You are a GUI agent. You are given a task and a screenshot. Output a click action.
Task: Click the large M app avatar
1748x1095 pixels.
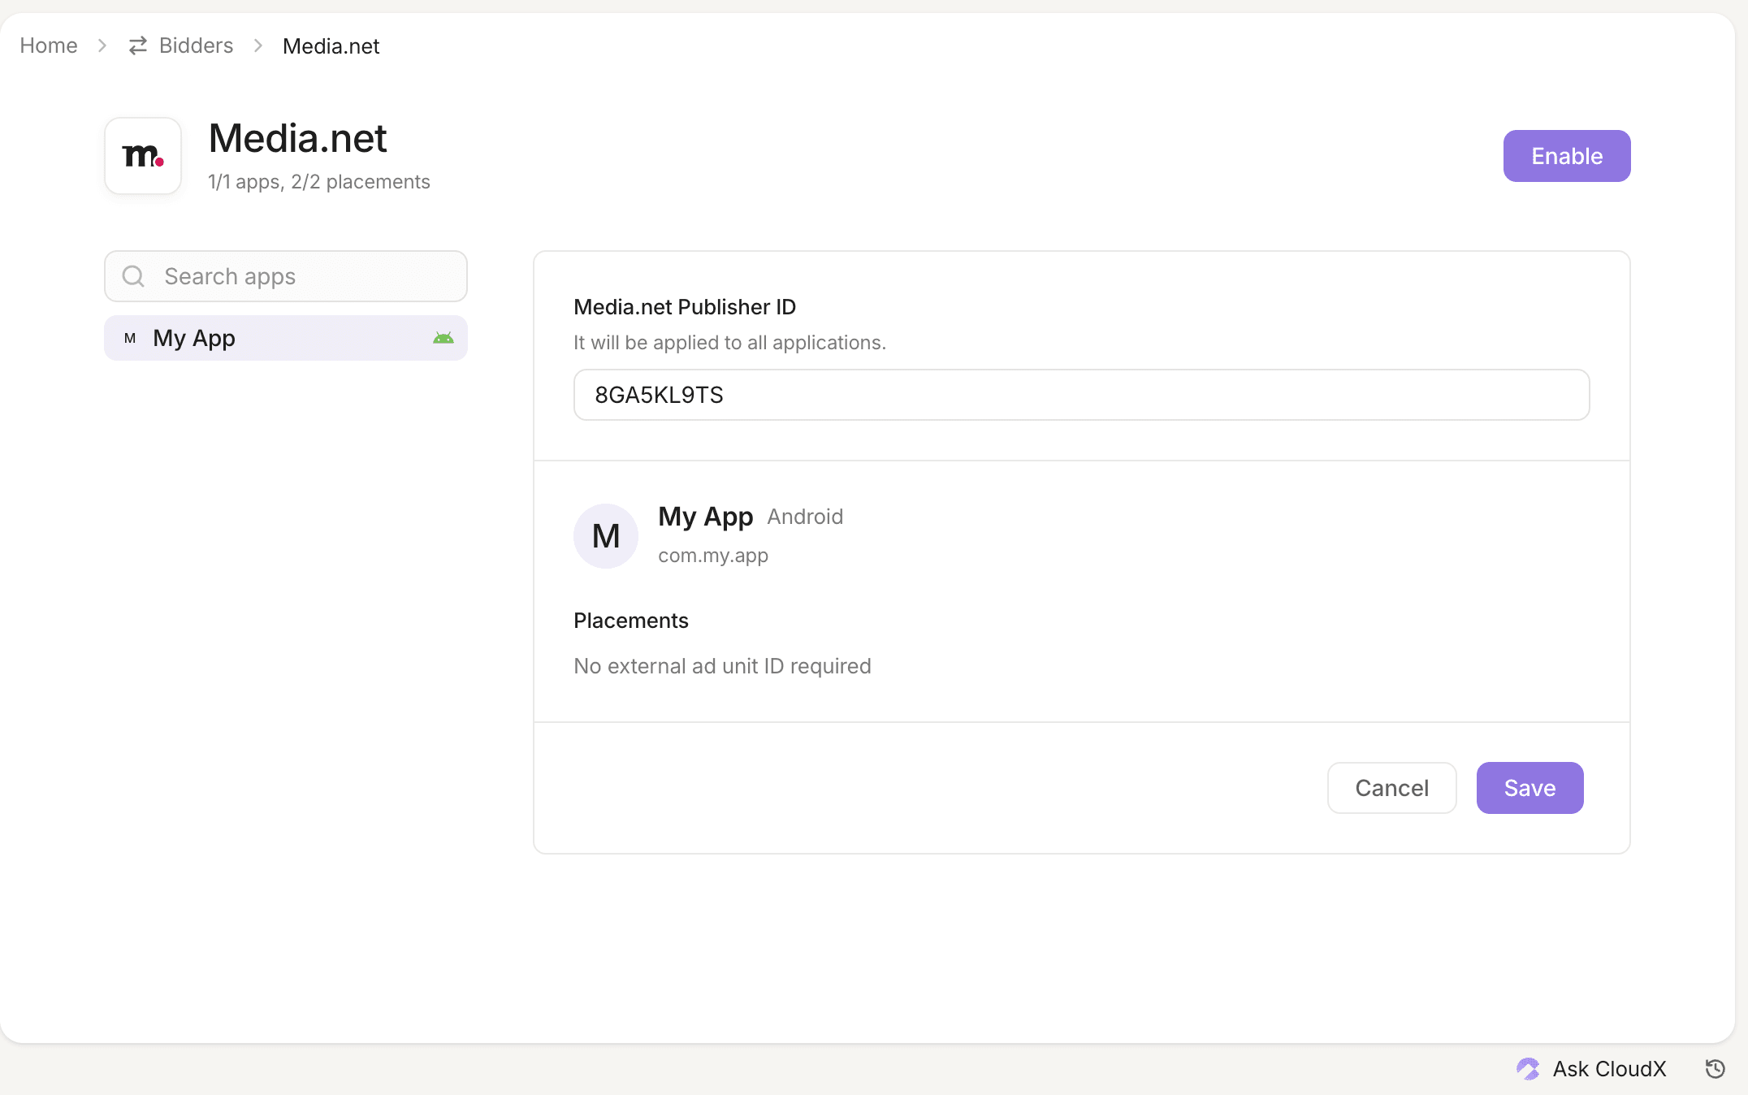[x=606, y=536]
